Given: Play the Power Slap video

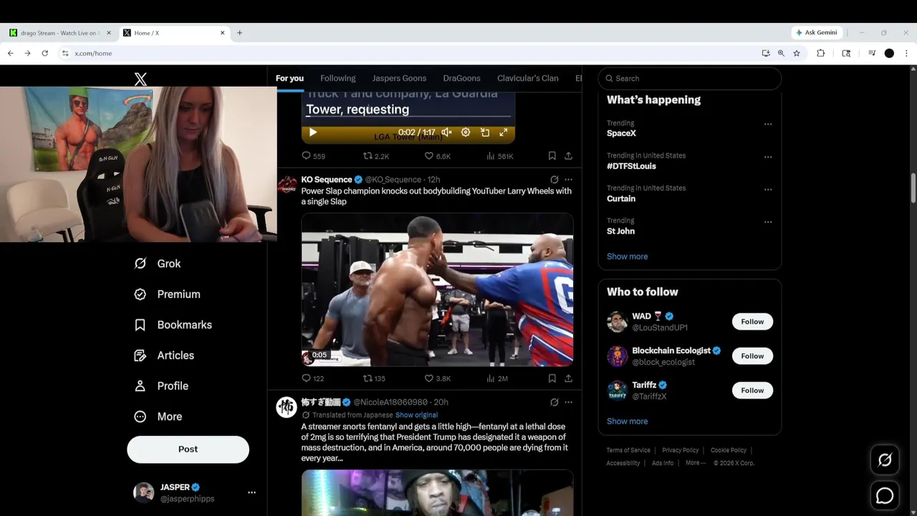Looking at the screenshot, I should [437, 290].
